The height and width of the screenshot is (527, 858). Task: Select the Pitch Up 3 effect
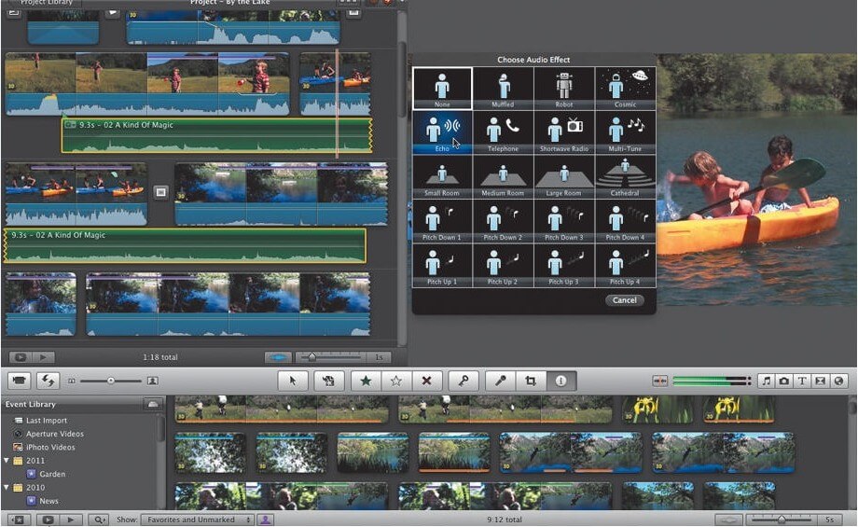pos(564,266)
